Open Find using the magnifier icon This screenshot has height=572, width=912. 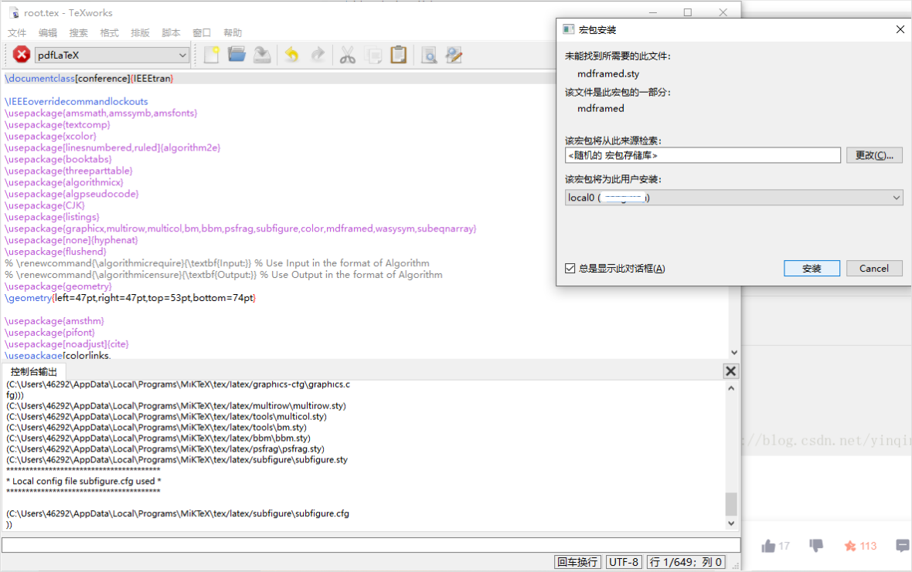(427, 54)
